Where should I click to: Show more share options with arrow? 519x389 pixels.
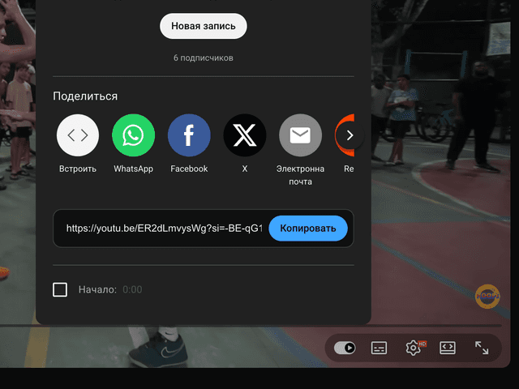[350, 135]
